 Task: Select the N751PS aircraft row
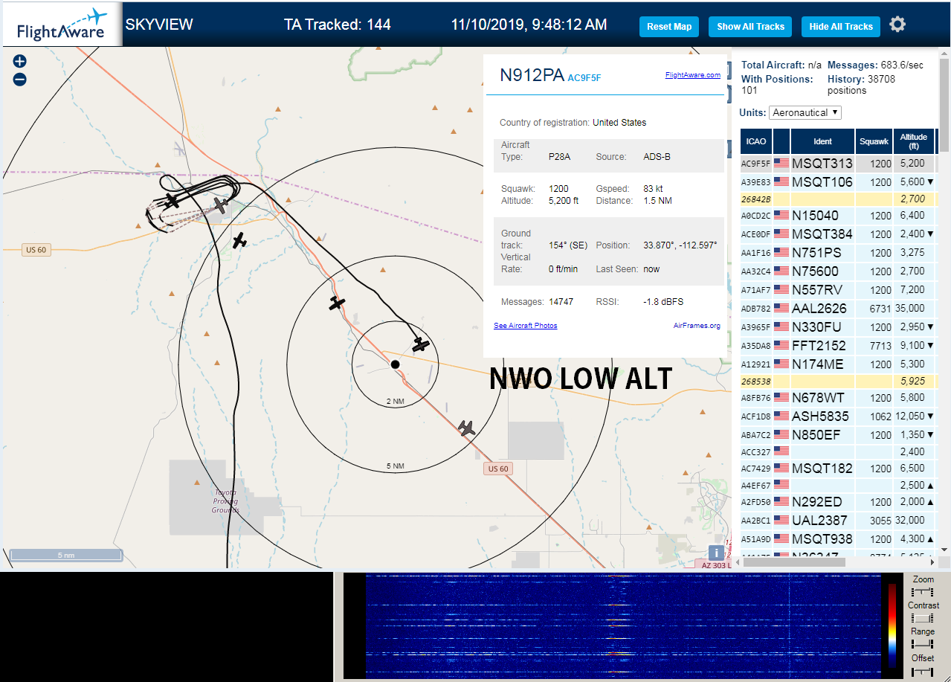click(839, 252)
